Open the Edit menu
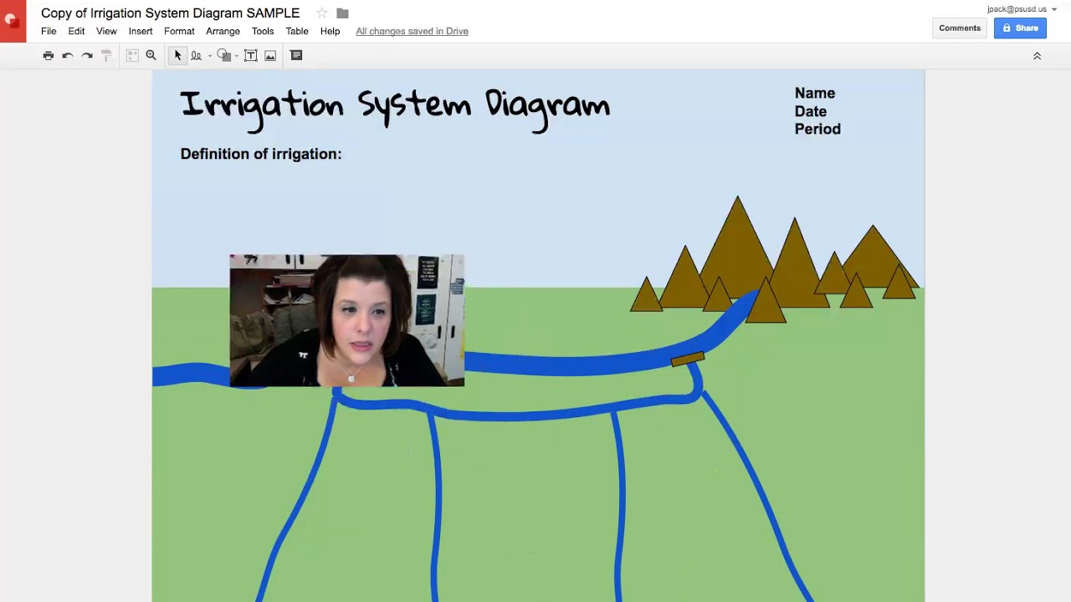Screen dimensions: 1071x602 click(76, 31)
